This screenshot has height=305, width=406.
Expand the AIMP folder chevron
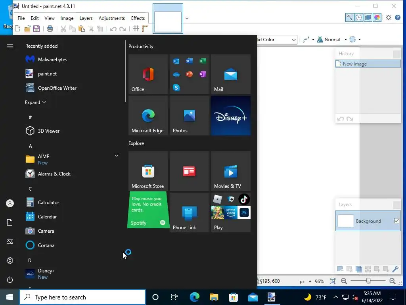point(117,156)
